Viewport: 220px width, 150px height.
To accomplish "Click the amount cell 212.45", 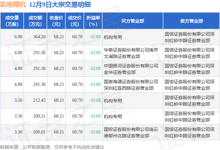I will [39, 100].
